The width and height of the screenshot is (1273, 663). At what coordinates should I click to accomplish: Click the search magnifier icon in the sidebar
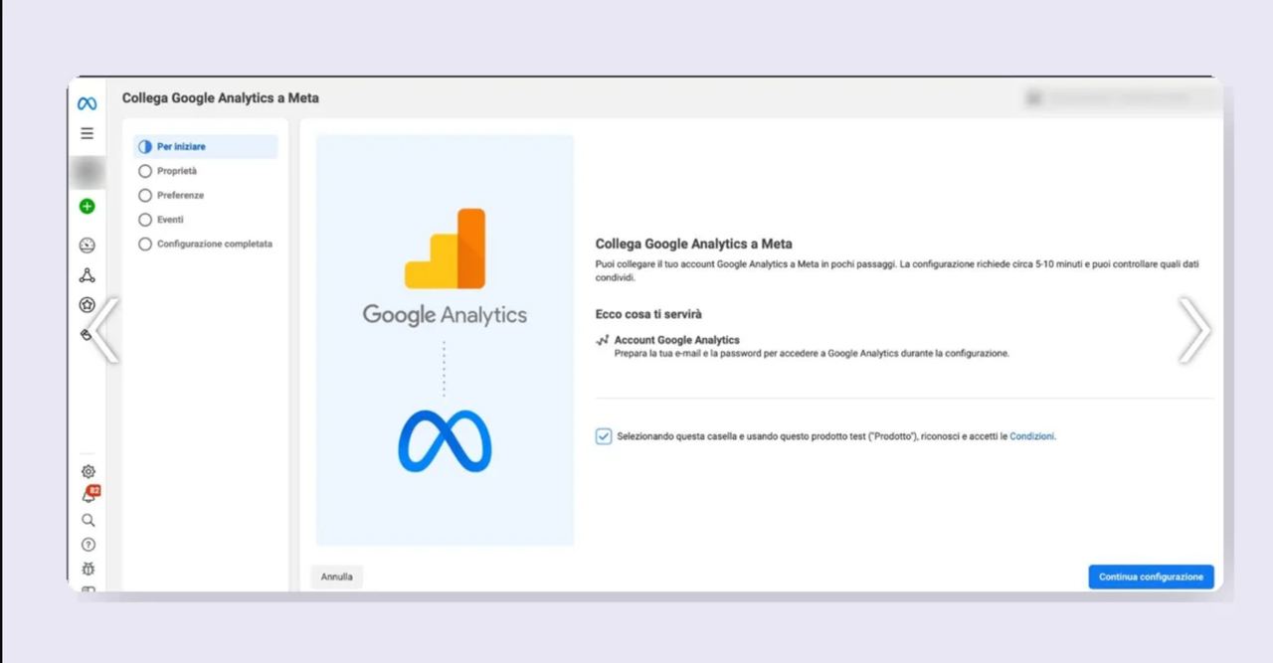pos(88,520)
